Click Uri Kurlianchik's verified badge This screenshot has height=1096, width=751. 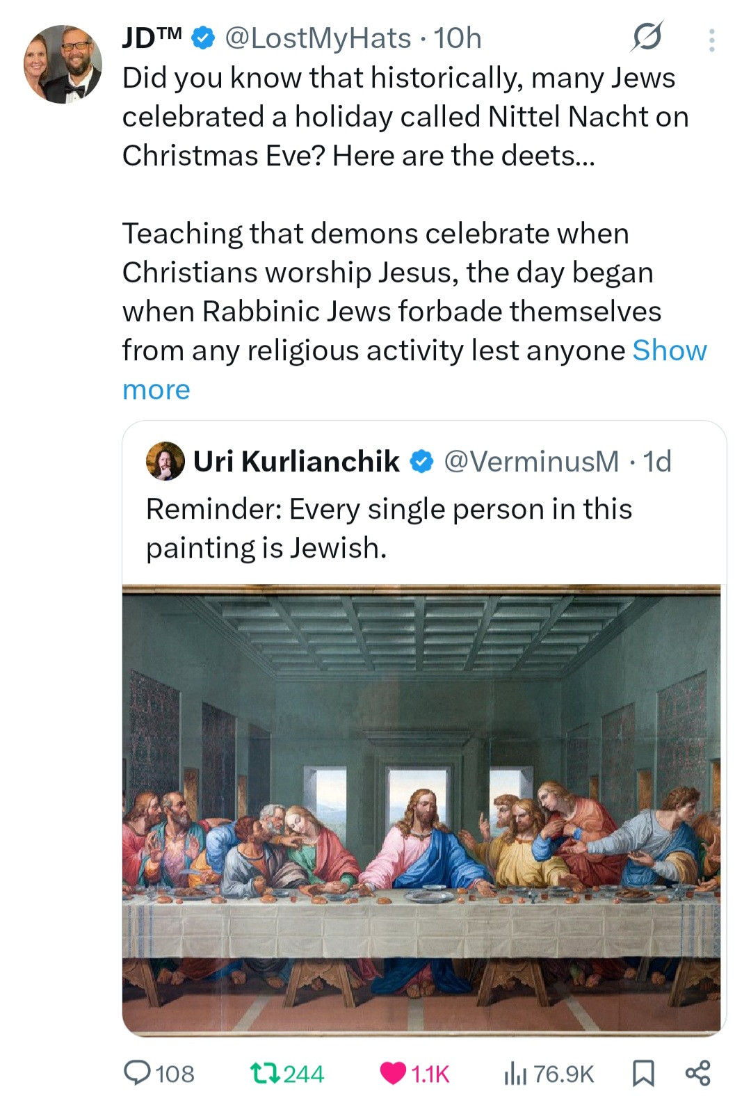421,461
